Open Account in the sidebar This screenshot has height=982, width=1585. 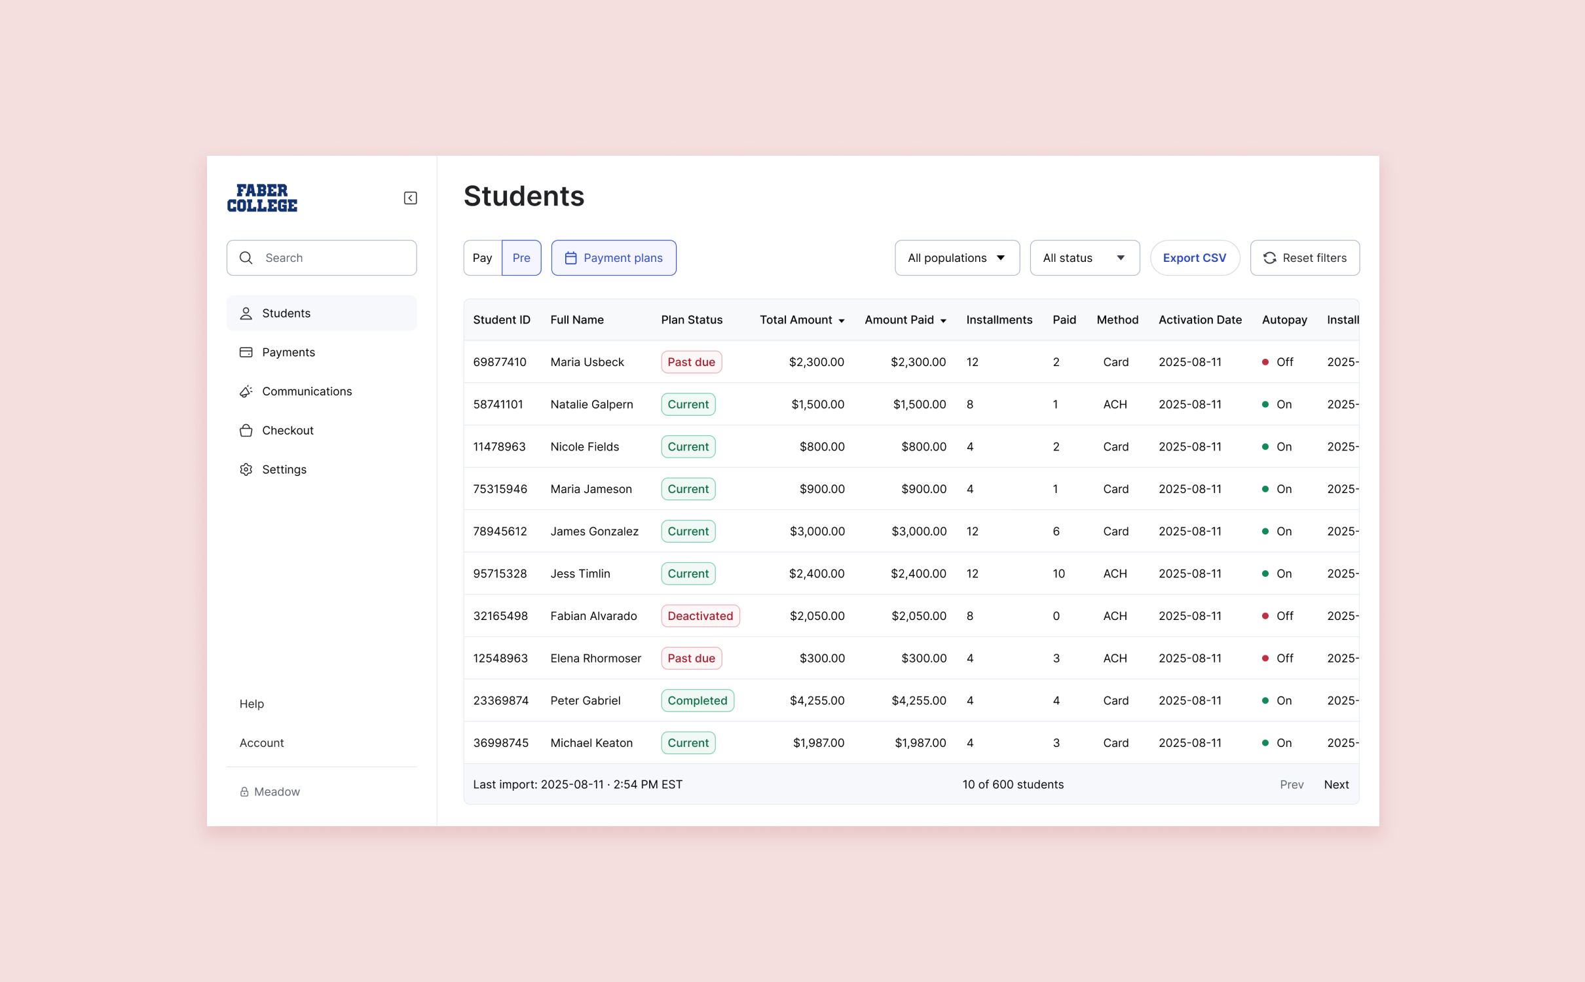click(261, 743)
